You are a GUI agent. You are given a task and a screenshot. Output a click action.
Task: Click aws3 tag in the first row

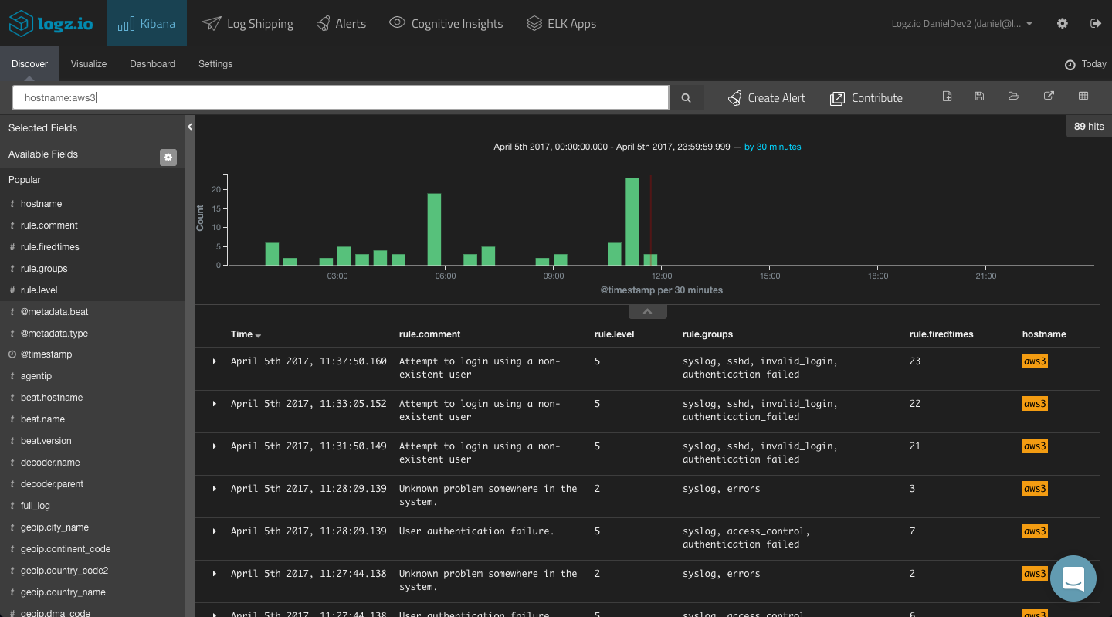[x=1035, y=361]
